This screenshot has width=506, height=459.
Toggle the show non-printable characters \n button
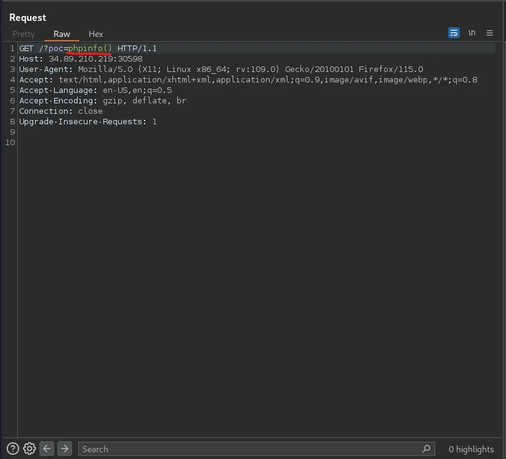click(x=472, y=33)
